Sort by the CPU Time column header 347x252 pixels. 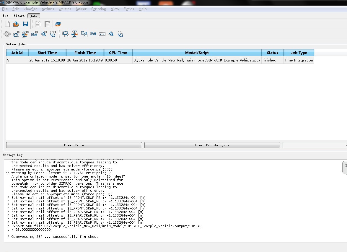[118, 53]
